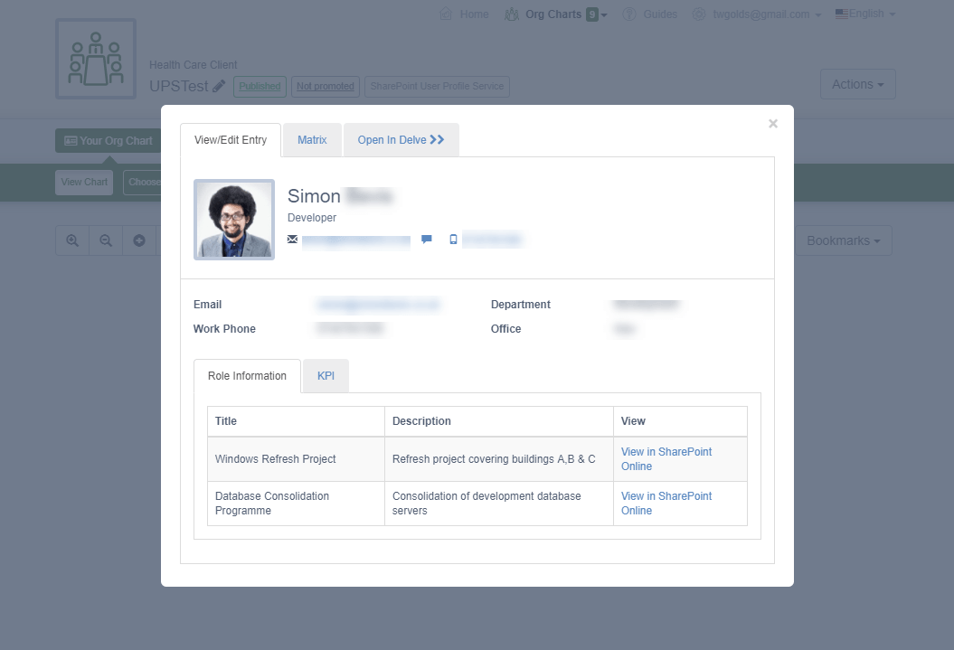Click the zoom out magnifier icon
The width and height of the screenshot is (954, 650).
(x=106, y=240)
